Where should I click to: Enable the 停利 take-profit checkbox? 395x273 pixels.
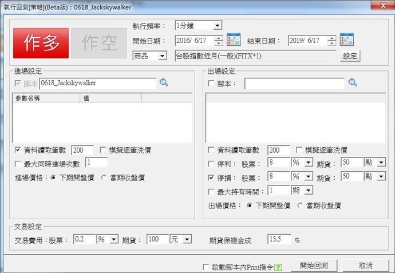point(211,163)
